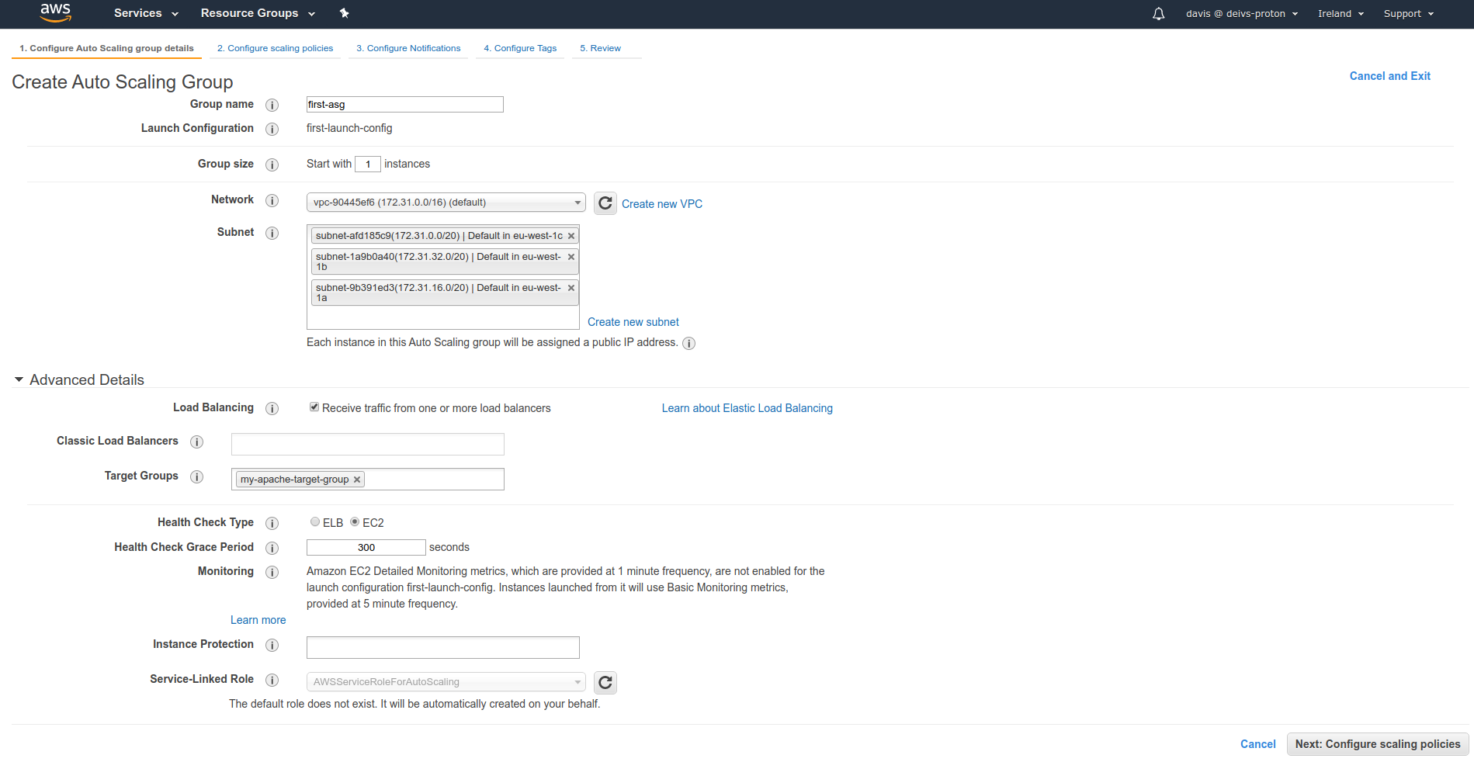The width and height of the screenshot is (1474, 762).
Task: Click empty area of Subnet selection box
Action: (x=443, y=317)
